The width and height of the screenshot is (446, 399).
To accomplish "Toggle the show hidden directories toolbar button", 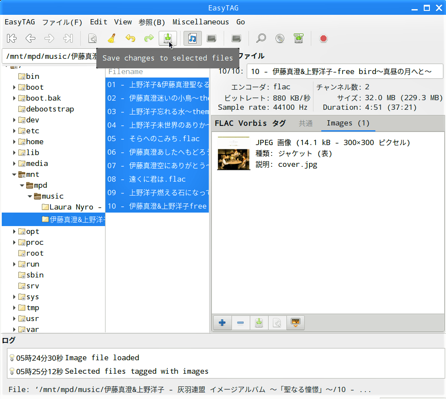I will tap(236, 38).
